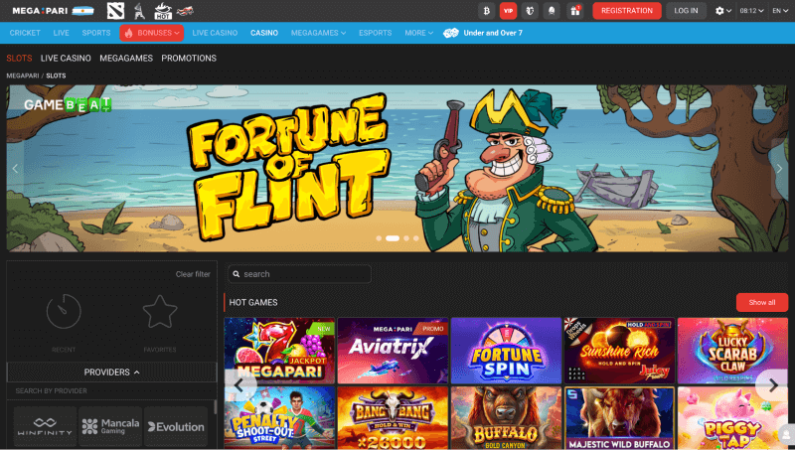795x450 pixels.
Task: Select the Argentina flag icon
Action: pos(82,11)
